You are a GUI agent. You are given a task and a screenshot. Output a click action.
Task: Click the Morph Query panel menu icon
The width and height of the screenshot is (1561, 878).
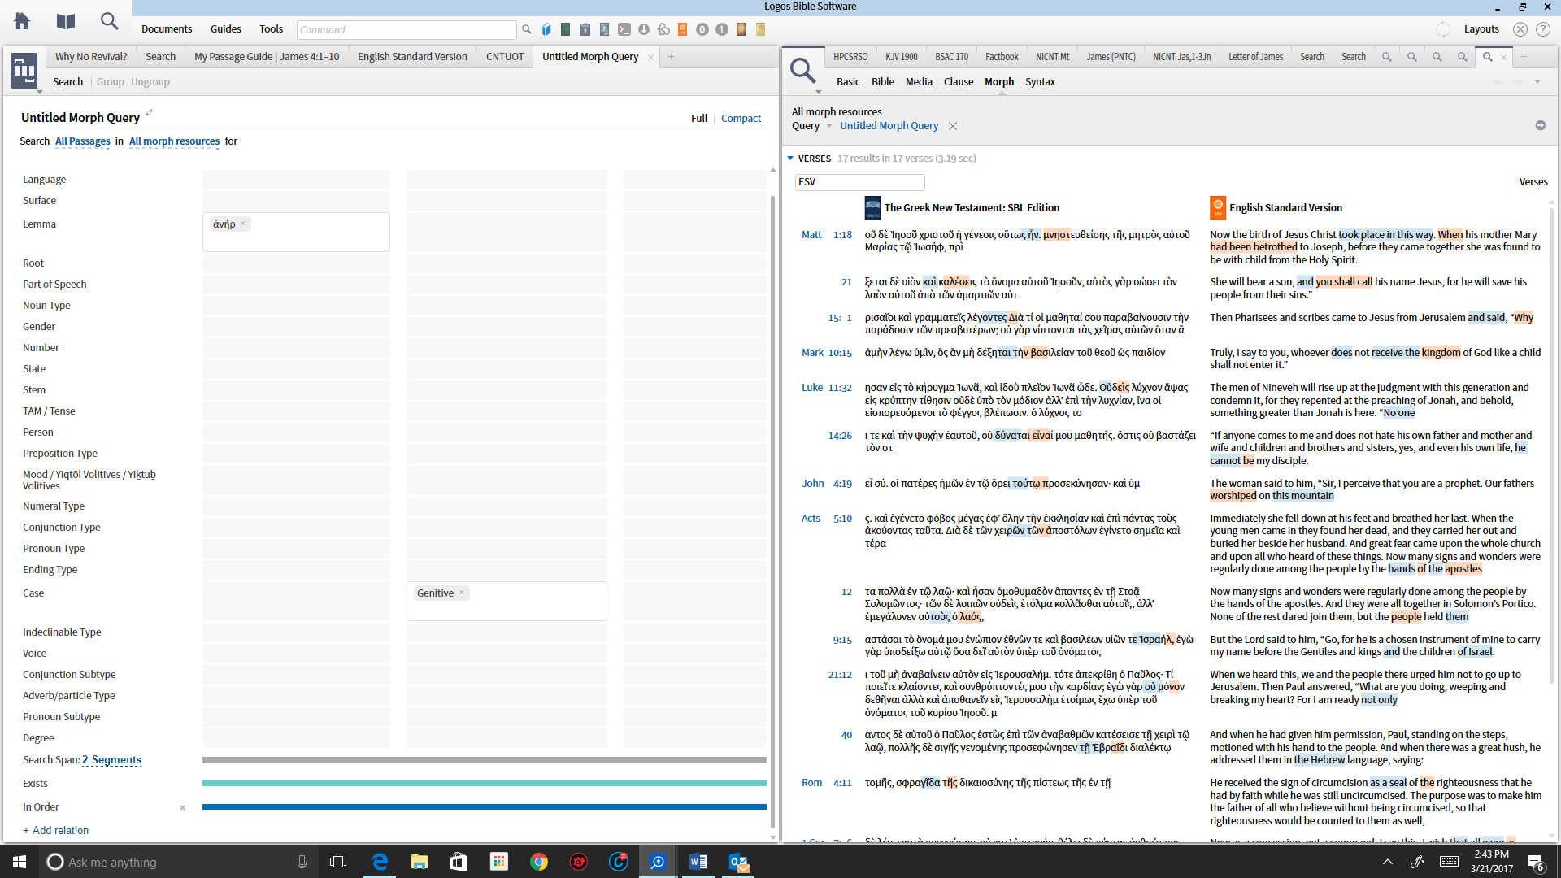[24, 72]
